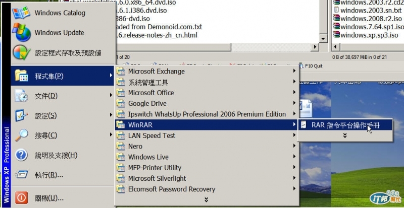The width and height of the screenshot is (404, 208).
Task: Click F10 Quit in file manager
Action: click(x=311, y=66)
